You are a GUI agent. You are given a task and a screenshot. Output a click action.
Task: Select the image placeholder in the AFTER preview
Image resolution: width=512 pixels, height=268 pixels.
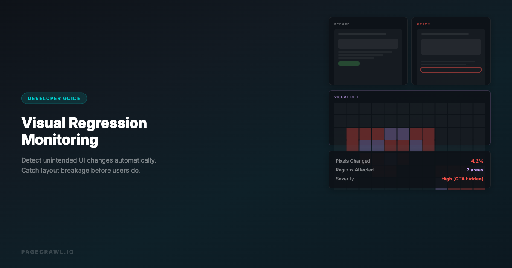pos(451,46)
